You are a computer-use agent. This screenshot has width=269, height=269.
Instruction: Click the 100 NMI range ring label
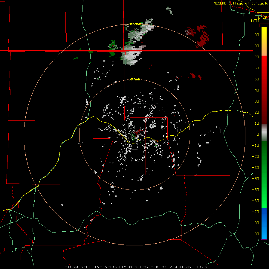[x=134, y=24]
